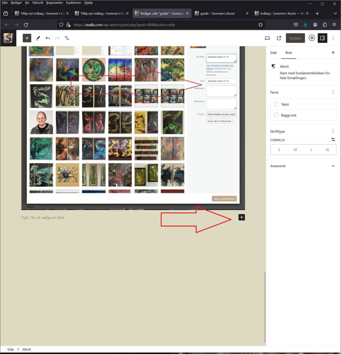Undo the last edit

click(48, 38)
